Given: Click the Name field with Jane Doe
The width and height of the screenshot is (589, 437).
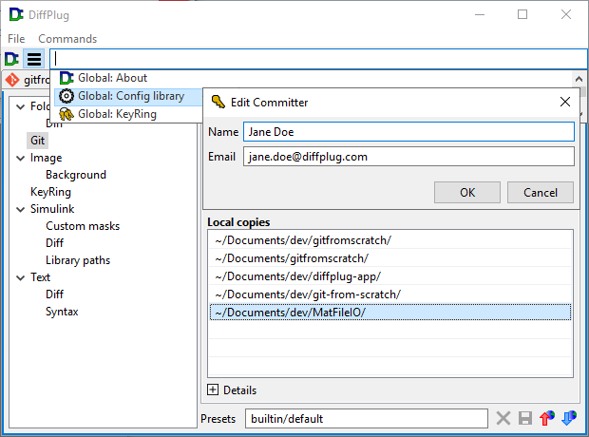Looking at the screenshot, I should pos(408,132).
